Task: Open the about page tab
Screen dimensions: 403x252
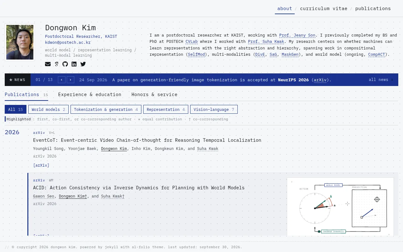Action: 285,9
